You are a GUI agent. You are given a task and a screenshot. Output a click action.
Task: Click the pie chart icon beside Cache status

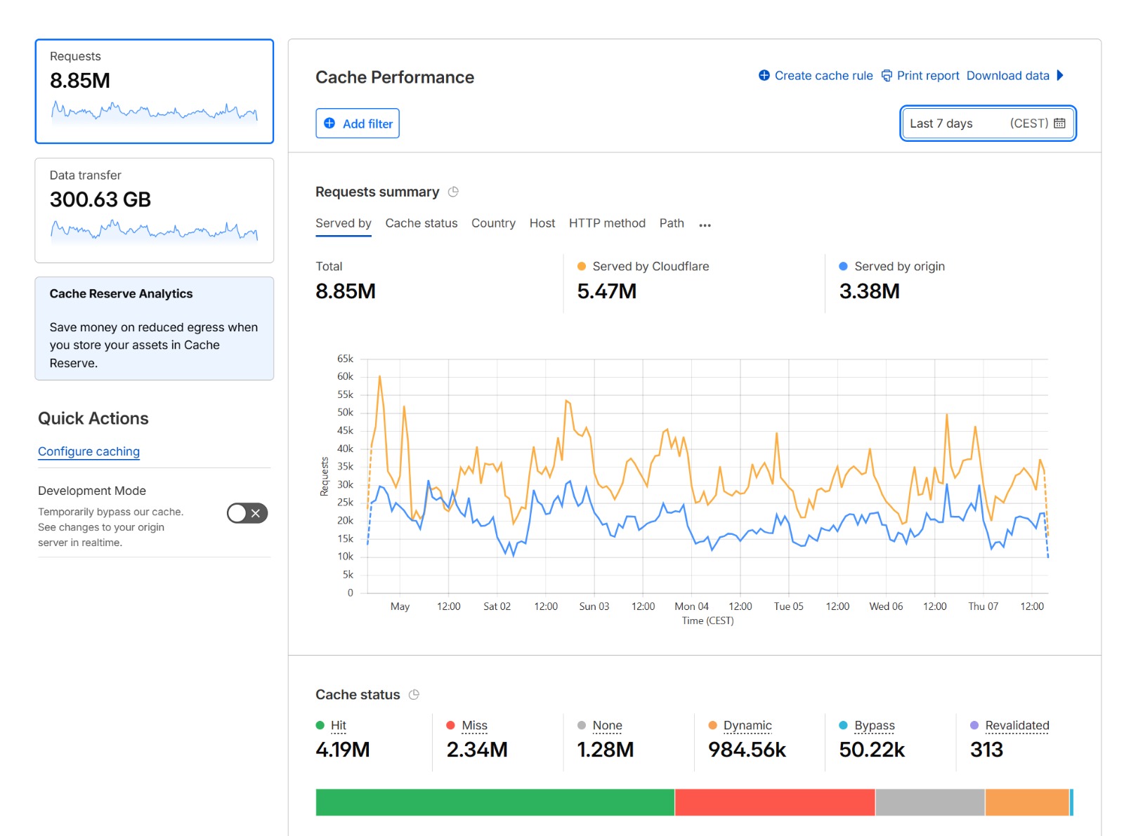pos(414,694)
